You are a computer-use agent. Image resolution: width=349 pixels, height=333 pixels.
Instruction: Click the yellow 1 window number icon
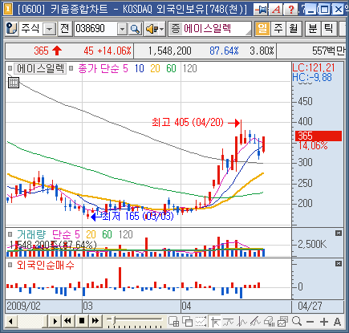click(x=8, y=10)
